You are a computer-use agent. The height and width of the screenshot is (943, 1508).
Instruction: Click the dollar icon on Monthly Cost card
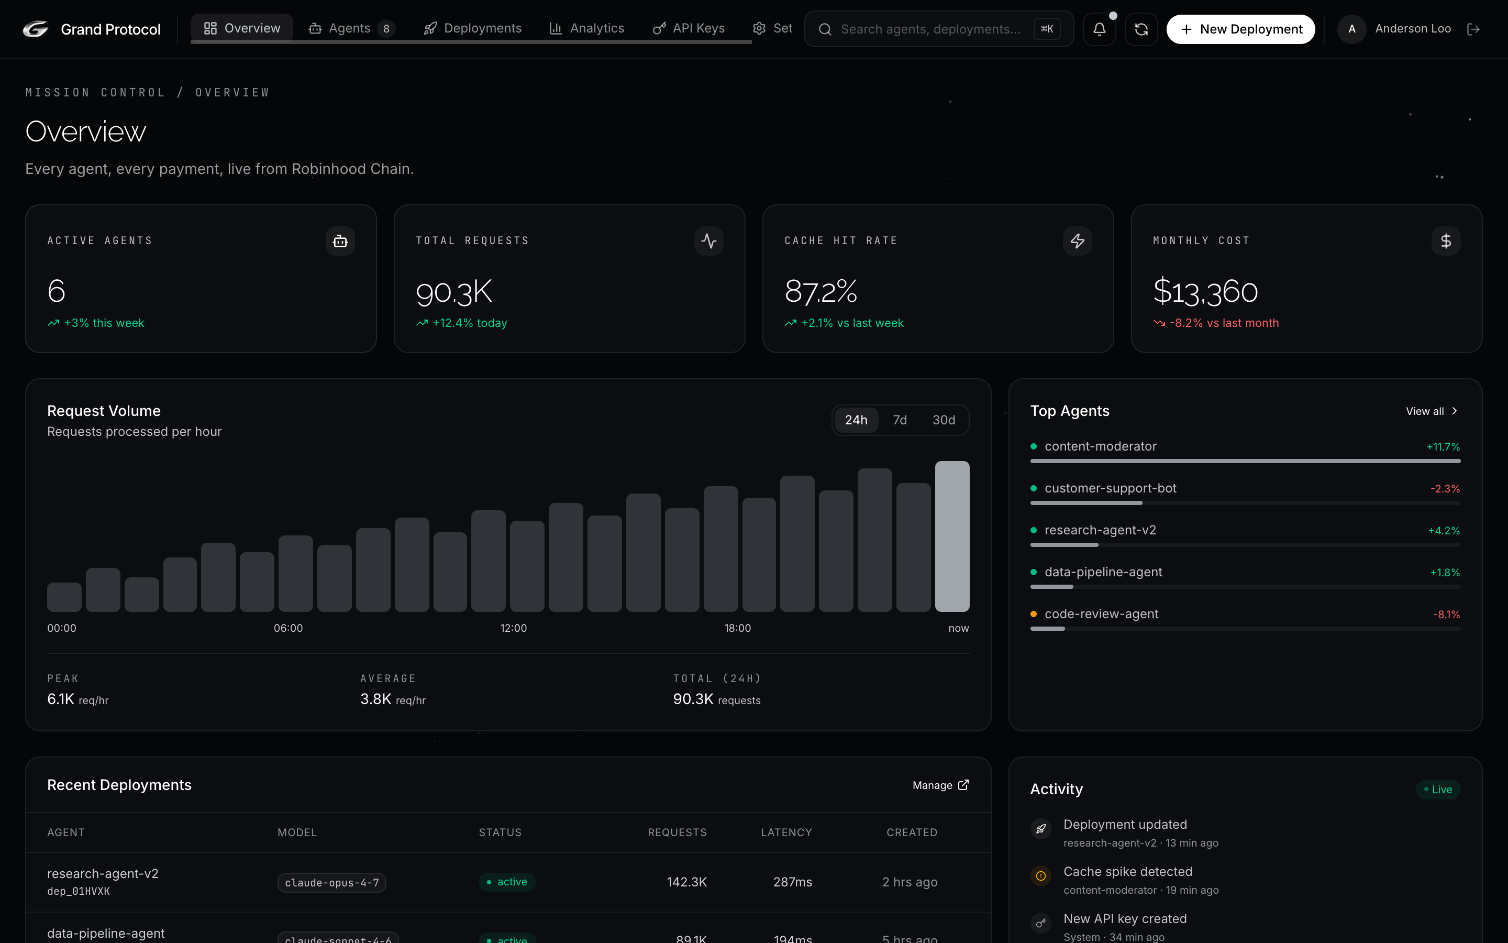[x=1446, y=242]
